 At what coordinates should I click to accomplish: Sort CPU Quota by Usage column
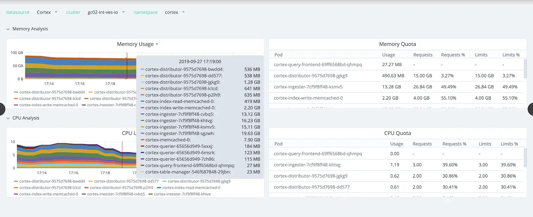[x=397, y=144]
